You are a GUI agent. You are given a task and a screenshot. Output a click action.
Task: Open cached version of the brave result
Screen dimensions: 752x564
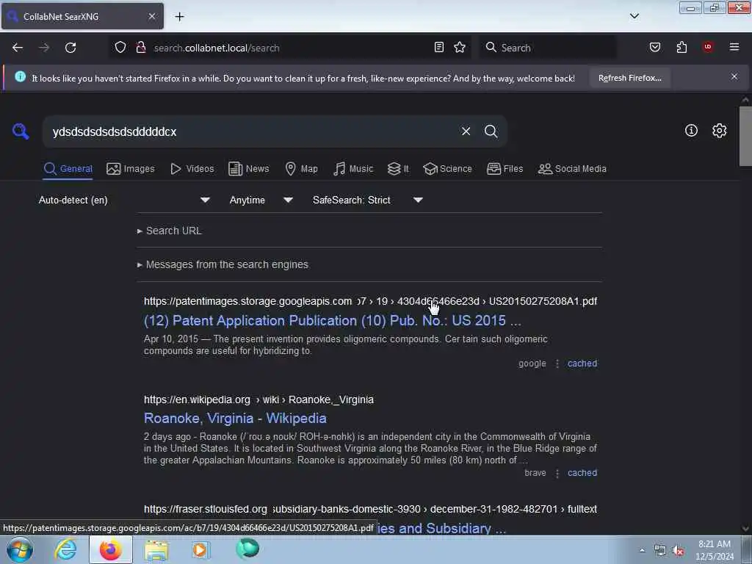582,473
